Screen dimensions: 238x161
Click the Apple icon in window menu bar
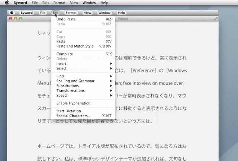[x=12, y=13]
